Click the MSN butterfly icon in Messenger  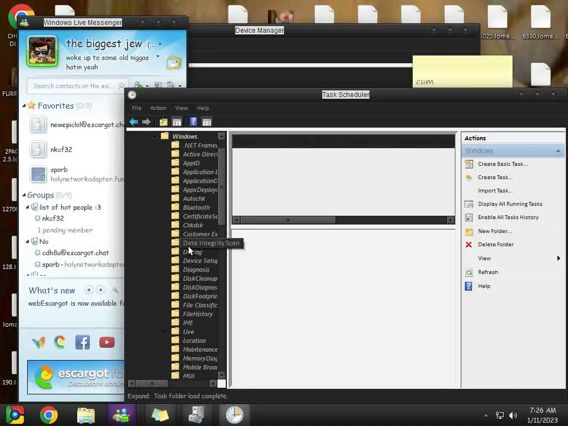pyautogui.click(x=39, y=342)
